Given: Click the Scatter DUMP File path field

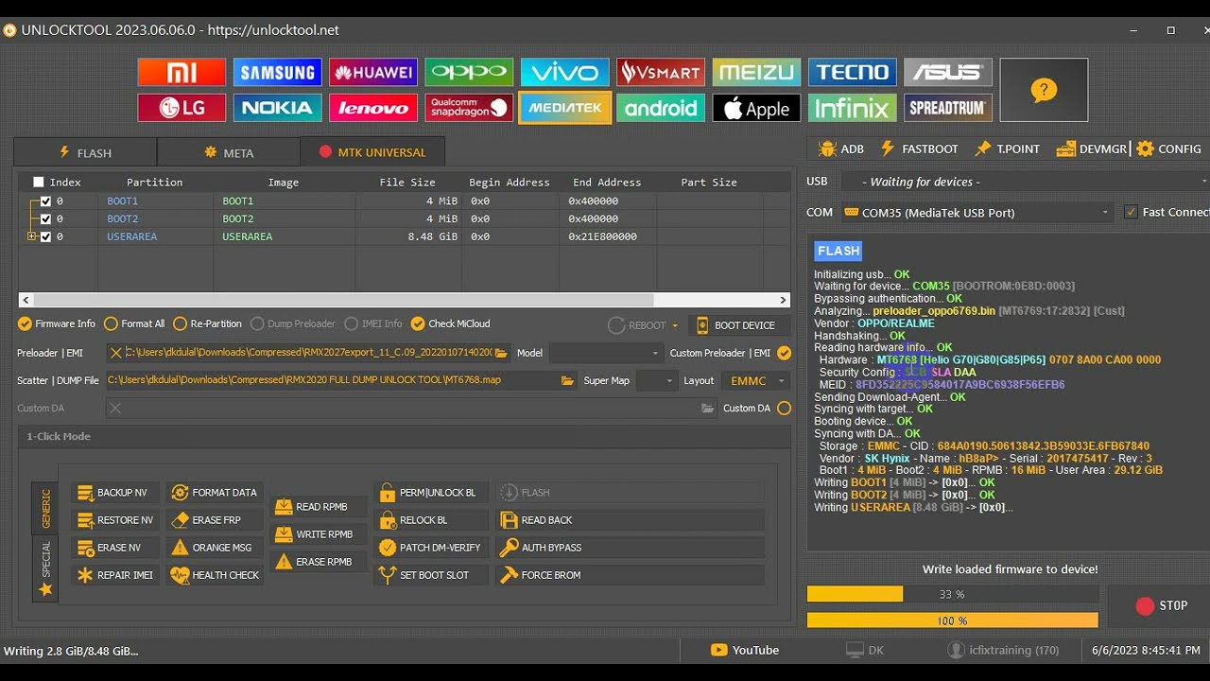Looking at the screenshot, I should 341,380.
